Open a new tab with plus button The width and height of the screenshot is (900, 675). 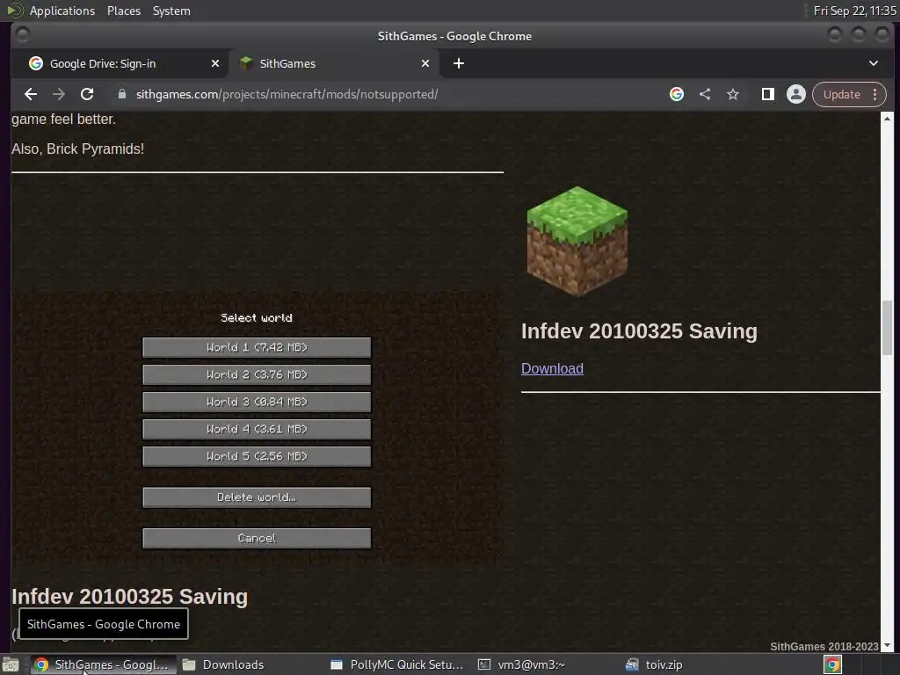(x=459, y=63)
